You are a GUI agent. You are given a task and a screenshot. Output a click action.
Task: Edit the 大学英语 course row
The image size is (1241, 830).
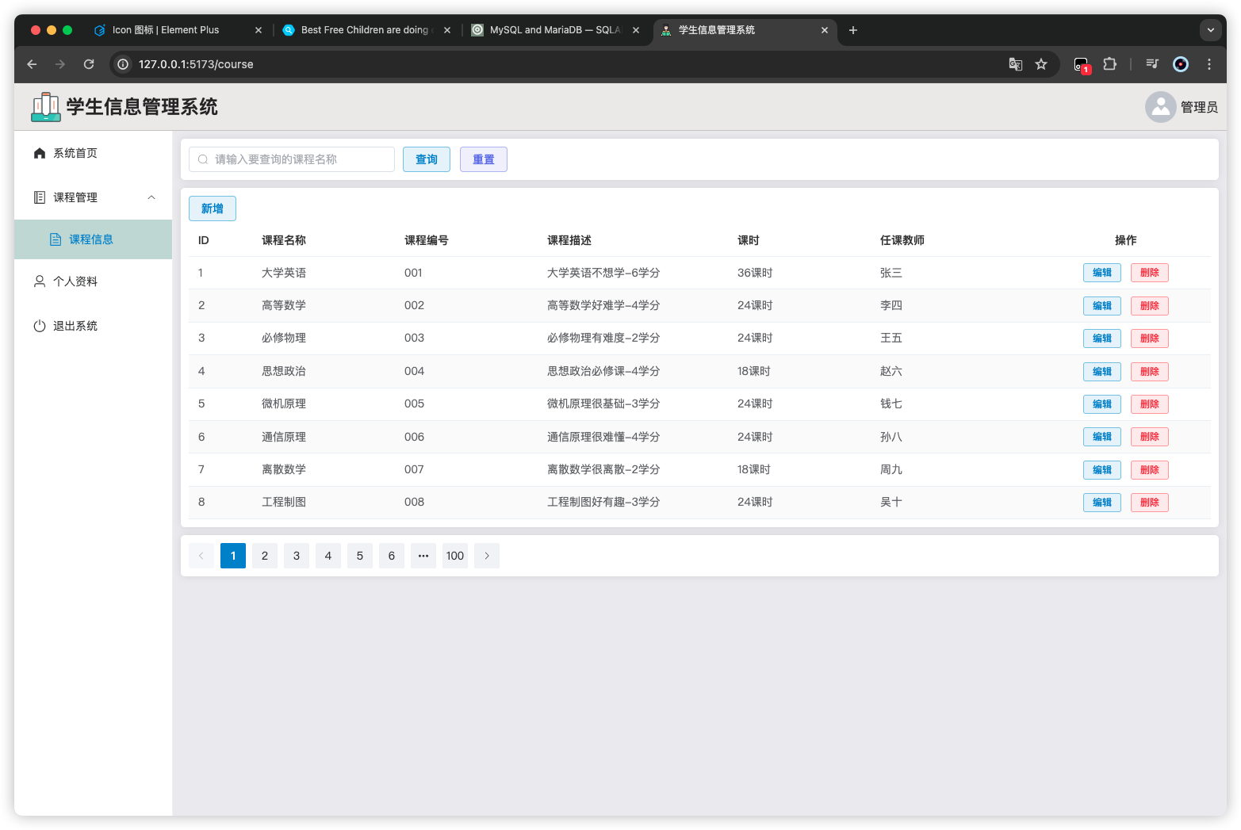click(x=1102, y=273)
